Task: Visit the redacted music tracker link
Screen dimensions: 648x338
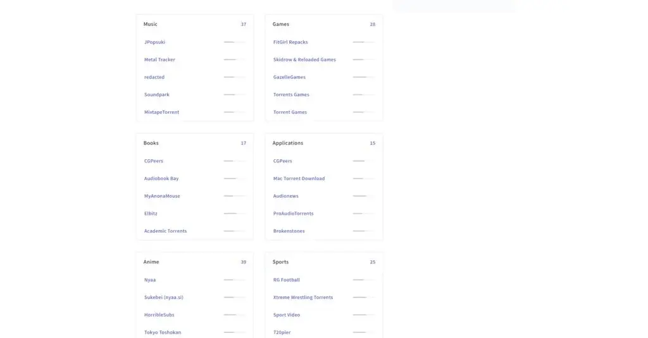Action: [154, 77]
